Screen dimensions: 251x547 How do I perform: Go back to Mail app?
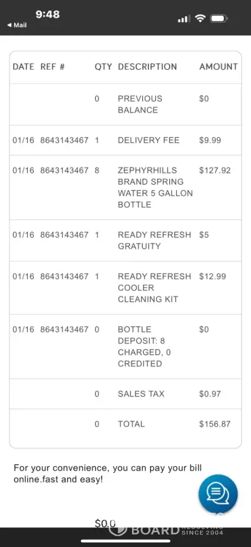[x=17, y=25]
